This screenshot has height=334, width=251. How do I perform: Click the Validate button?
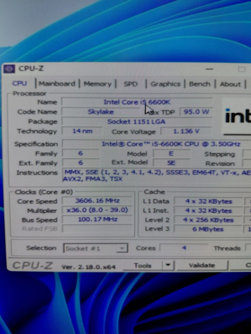point(202,265)
